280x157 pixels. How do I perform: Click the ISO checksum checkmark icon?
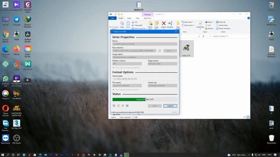160,51
